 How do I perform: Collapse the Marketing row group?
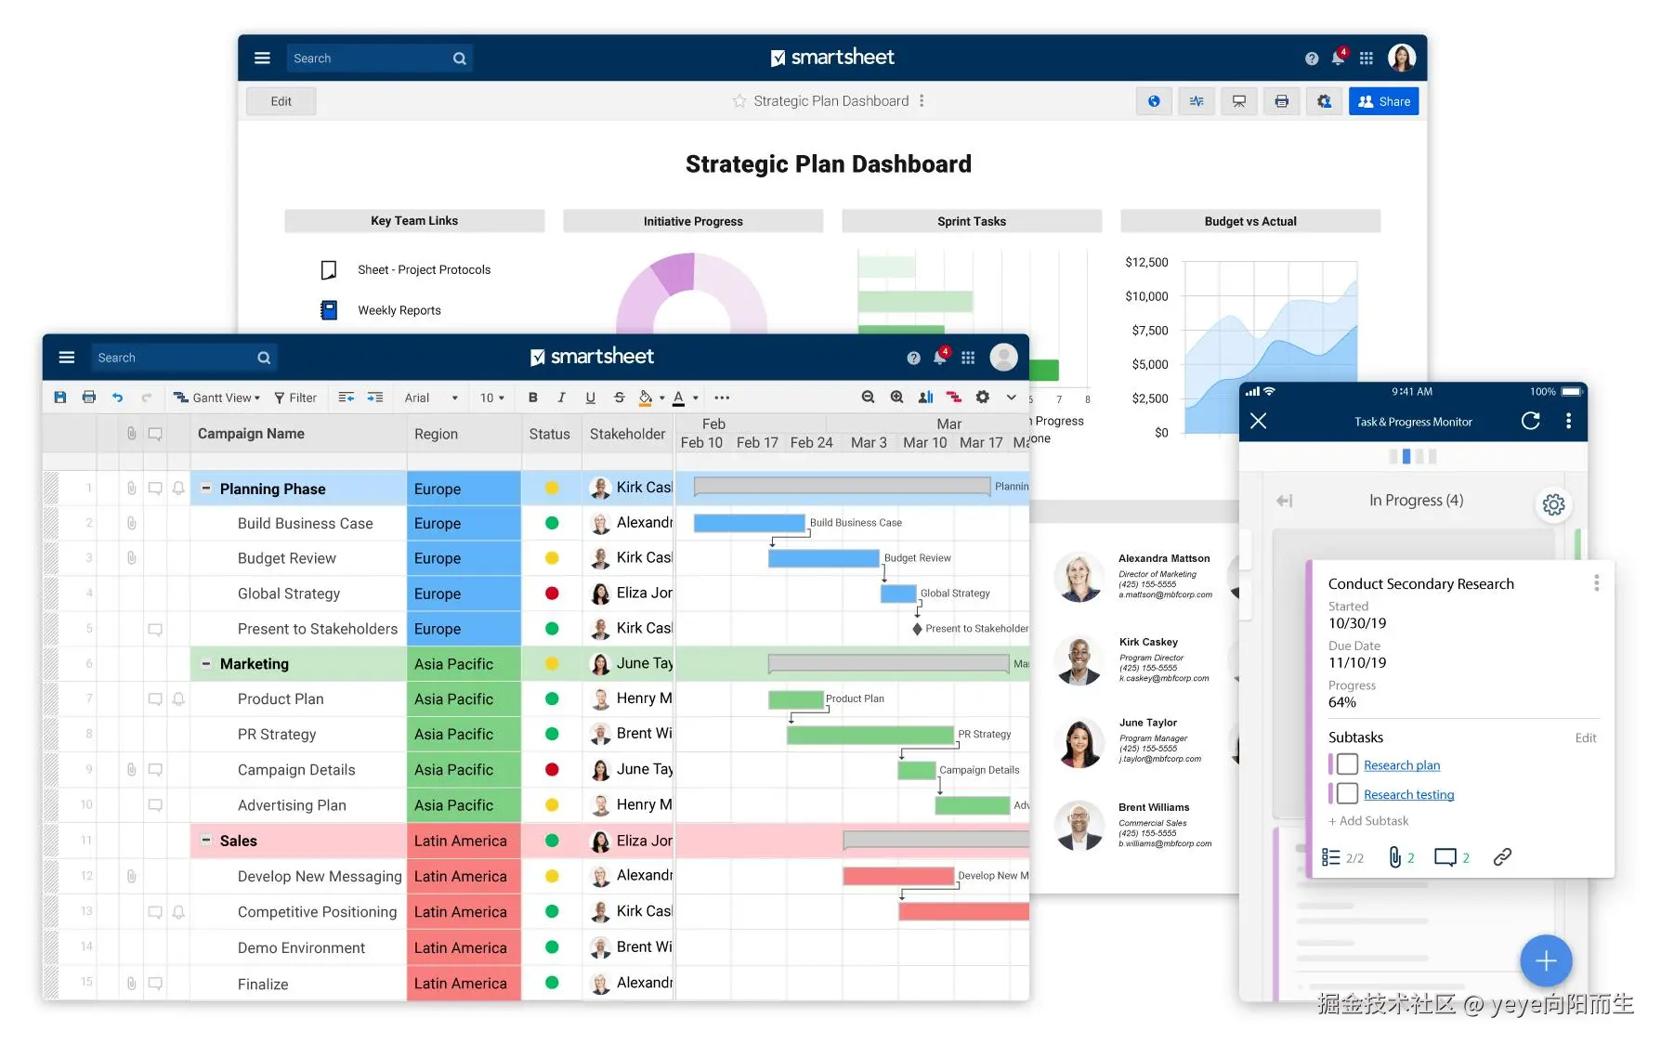(206, 663)
